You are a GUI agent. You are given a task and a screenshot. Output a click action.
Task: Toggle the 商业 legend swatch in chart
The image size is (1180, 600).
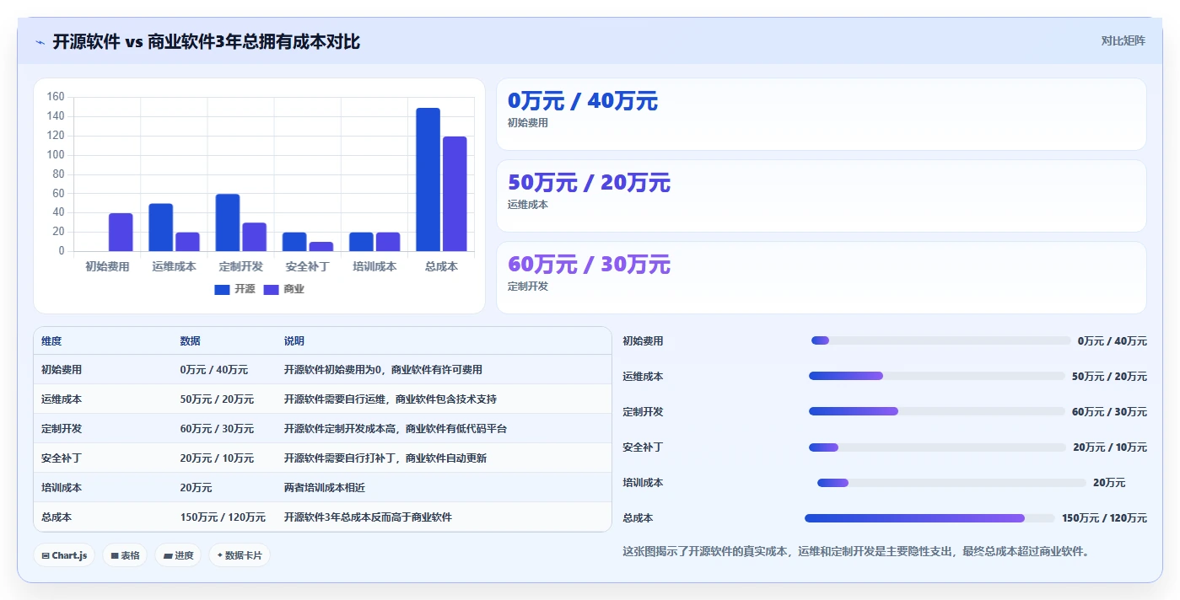point(271,289)
